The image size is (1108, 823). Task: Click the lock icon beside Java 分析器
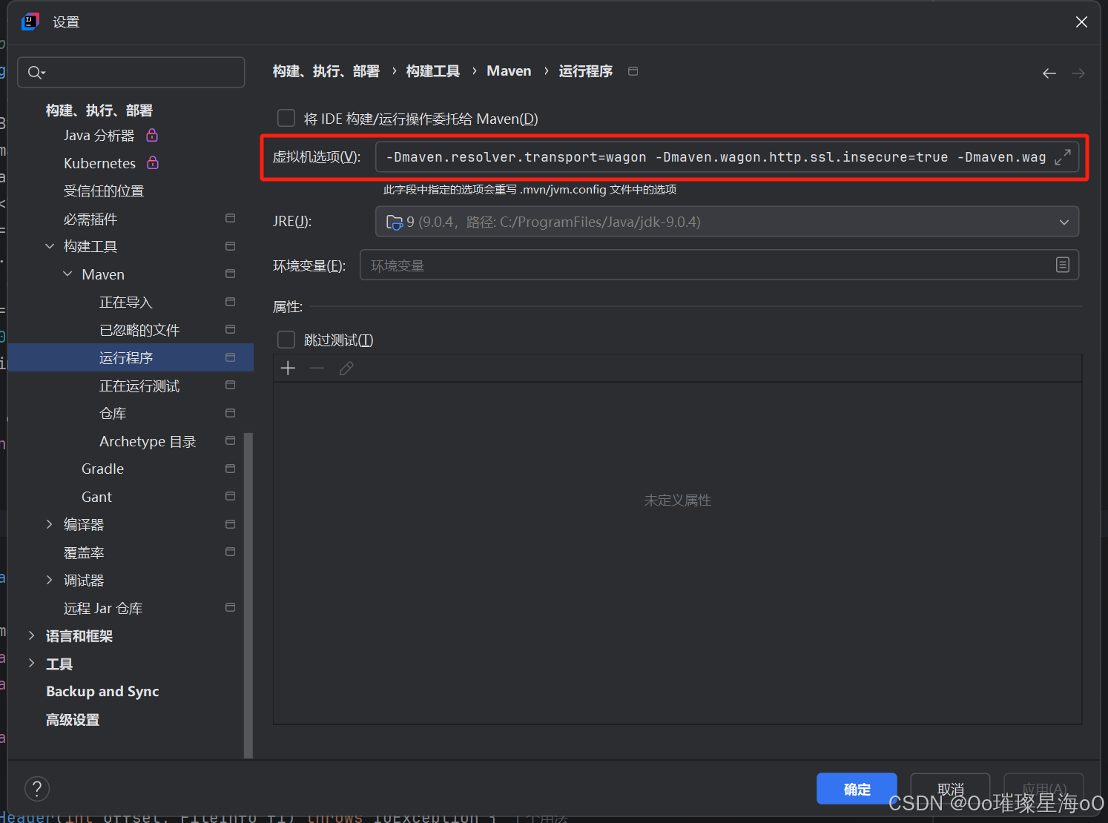[152, 135]
